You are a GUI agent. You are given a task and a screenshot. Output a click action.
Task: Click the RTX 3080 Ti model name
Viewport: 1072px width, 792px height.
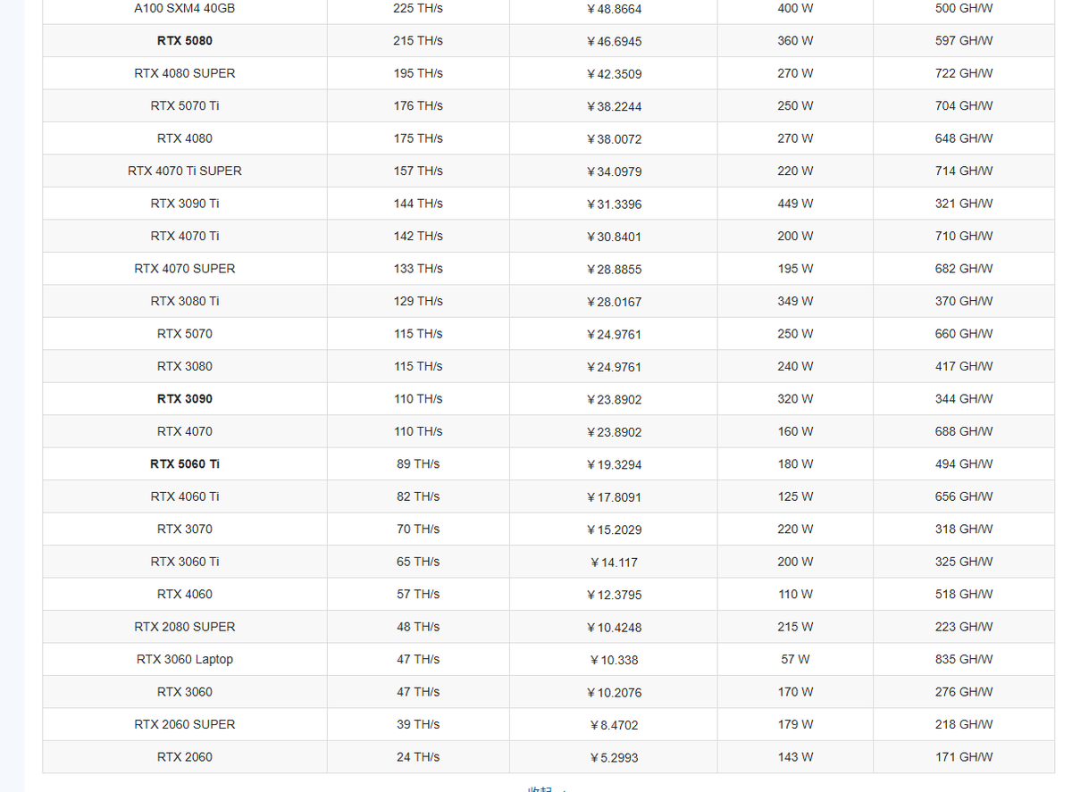[185, 301]
